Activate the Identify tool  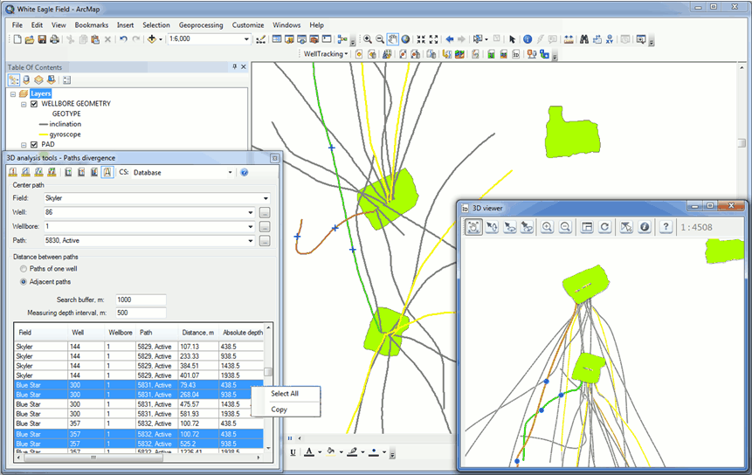click(x=528, y=39)
